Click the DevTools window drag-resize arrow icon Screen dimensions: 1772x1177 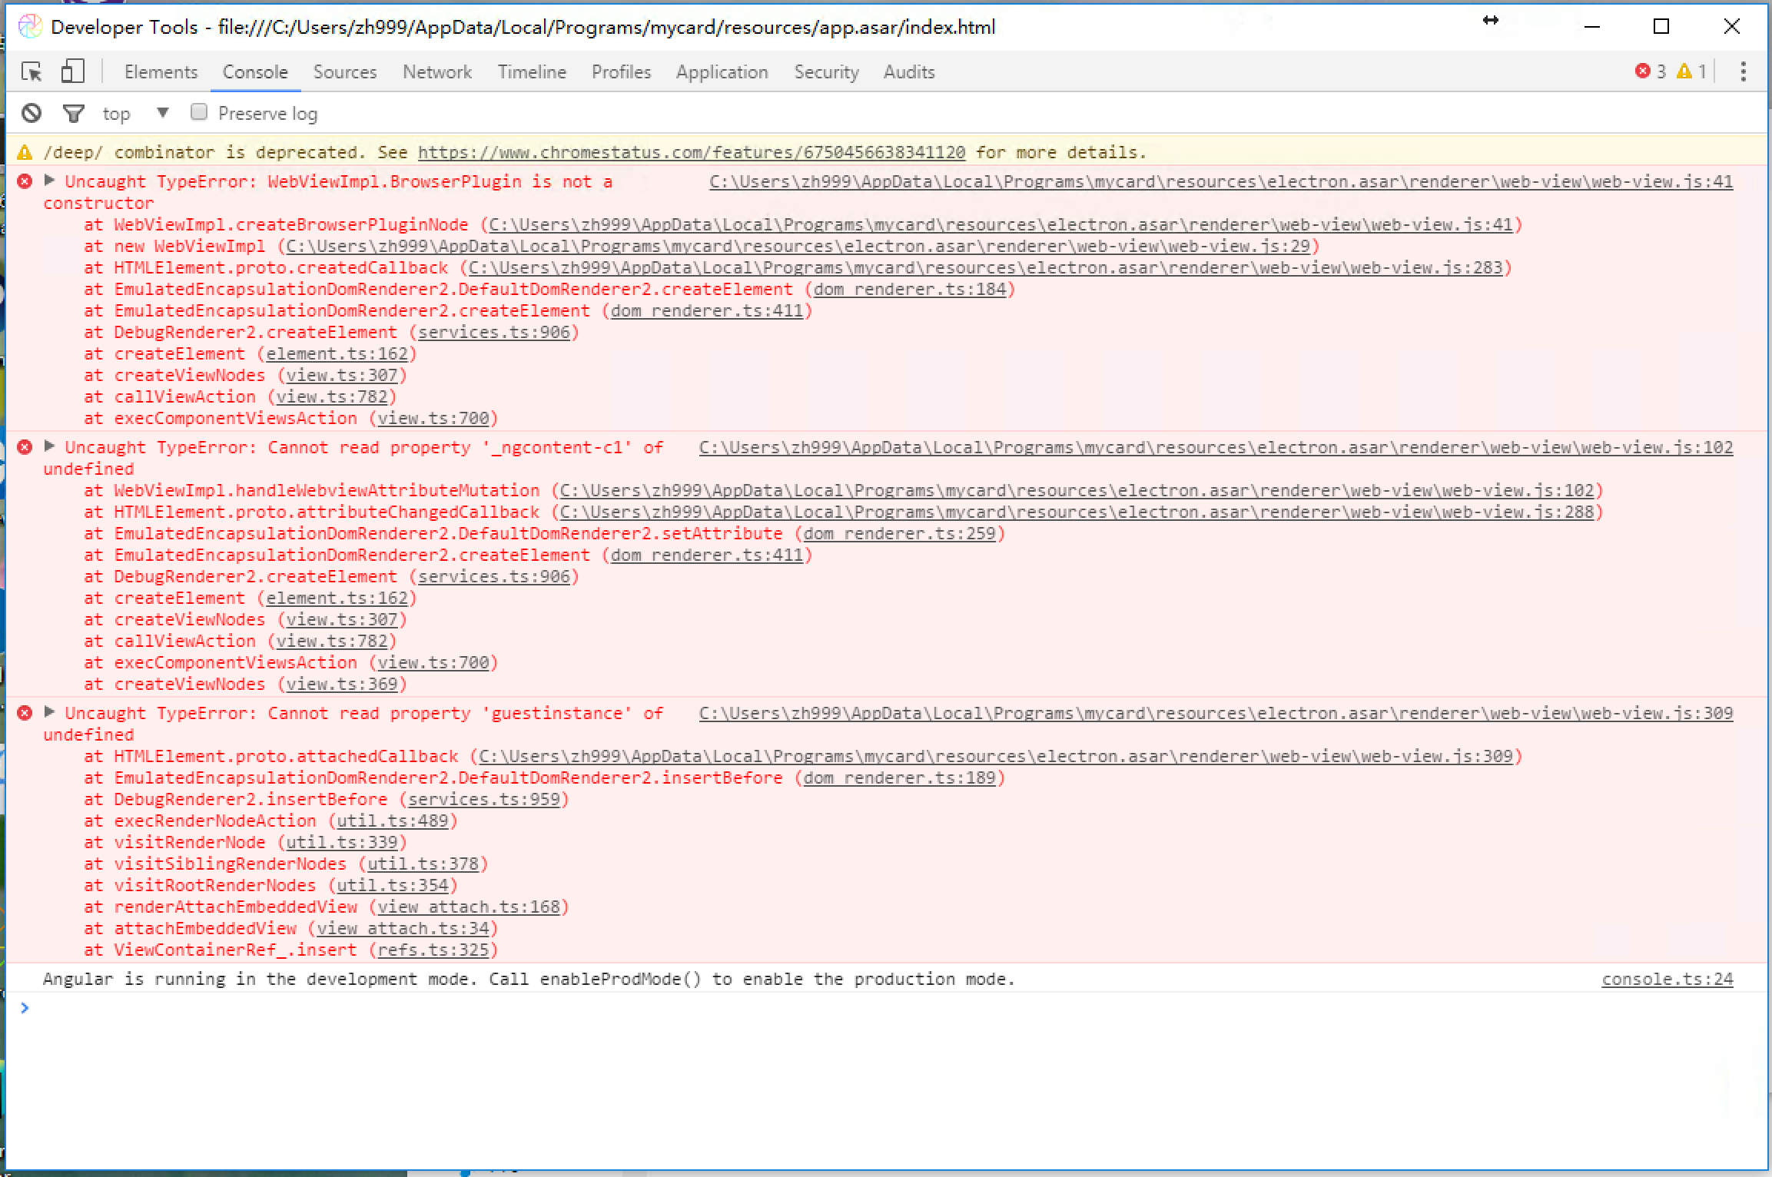pos(1491,22)
